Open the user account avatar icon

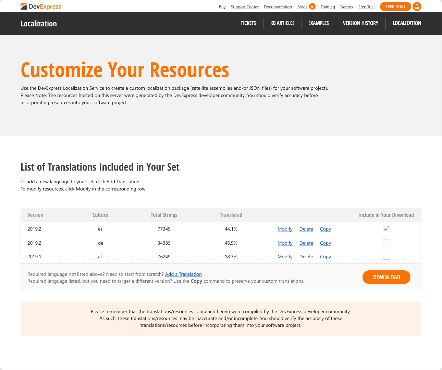tap(417, 7)
